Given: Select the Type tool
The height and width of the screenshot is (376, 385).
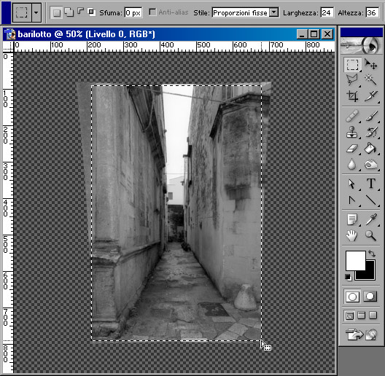Looking at the screenshot, I should (x=371, y=184).
